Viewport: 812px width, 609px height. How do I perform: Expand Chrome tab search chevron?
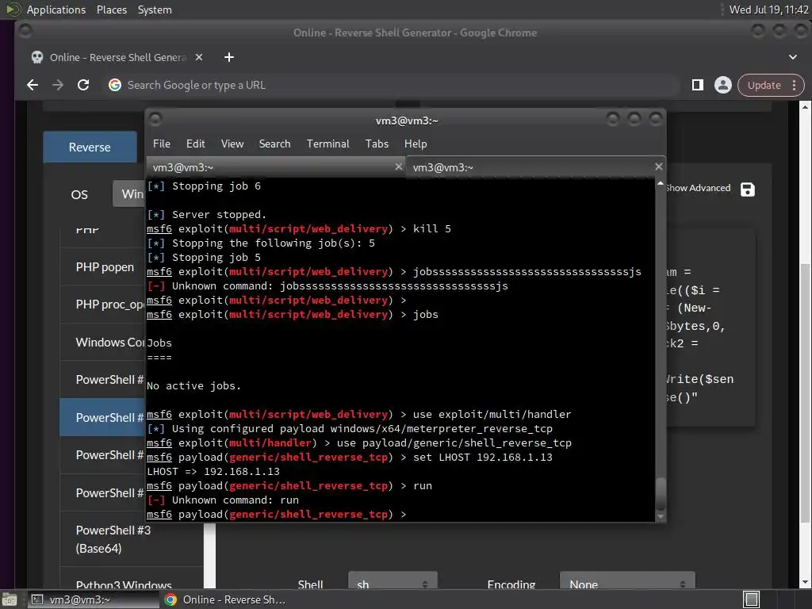[793, 57]
